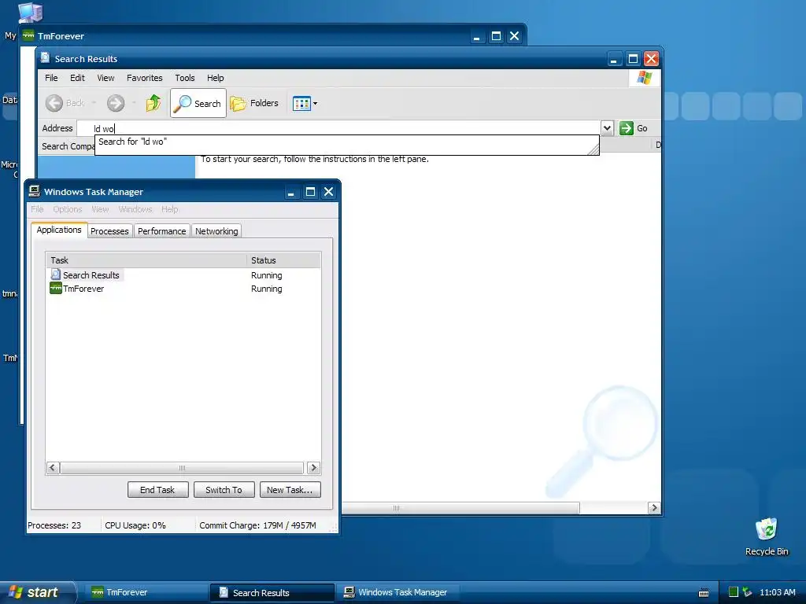The image size is (806, 604).
Task: Click the task list horizontal scrollbar thumb
Action: coord(182,468)
